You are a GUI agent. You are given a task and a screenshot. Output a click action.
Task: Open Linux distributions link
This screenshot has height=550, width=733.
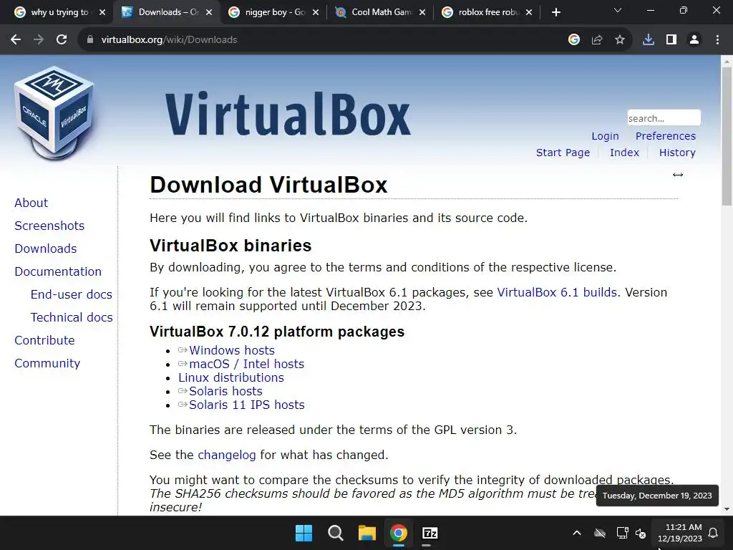pos(231,377)
